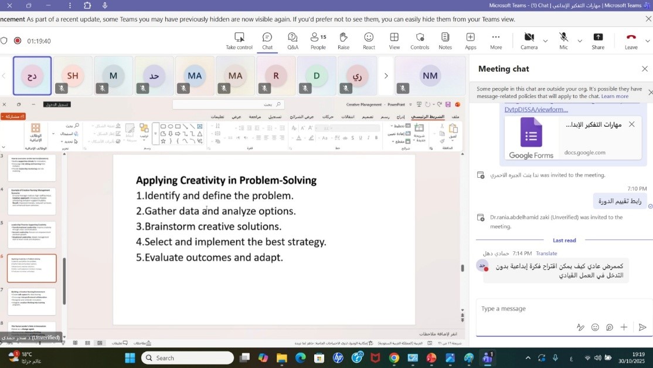Open the People participants list
Screen dimensions: 653x368
[318, 40]
